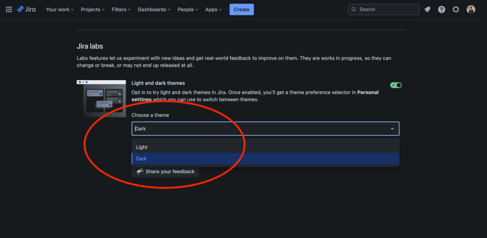Expand the Dashboards dropdown
This screenshot has height=238, width=487.
(155, 10)
